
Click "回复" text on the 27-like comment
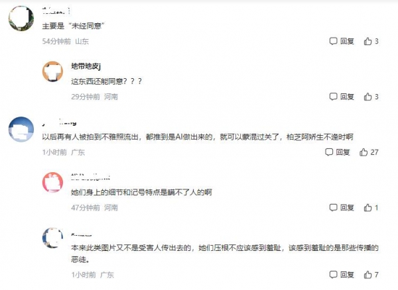pos(343,152)
